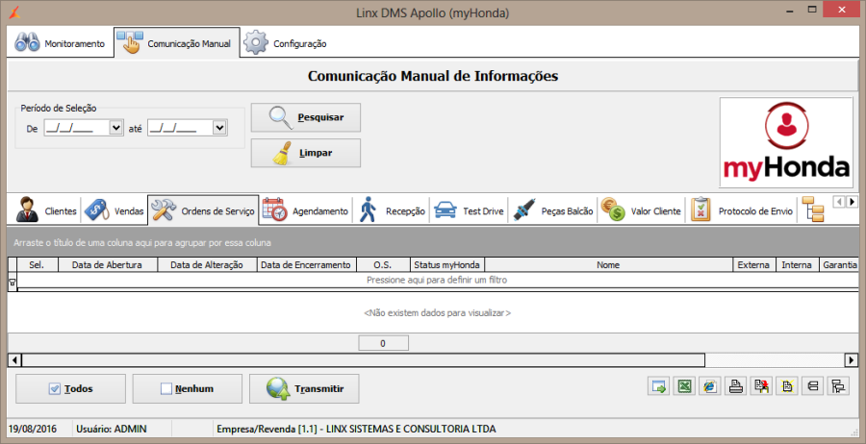
Task: Click the record count box showing 0
Action: pos(383,343)
